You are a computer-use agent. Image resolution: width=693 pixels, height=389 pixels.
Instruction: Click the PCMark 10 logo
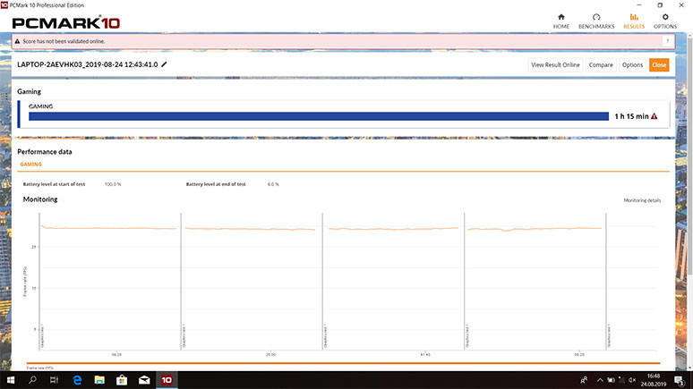66,22
